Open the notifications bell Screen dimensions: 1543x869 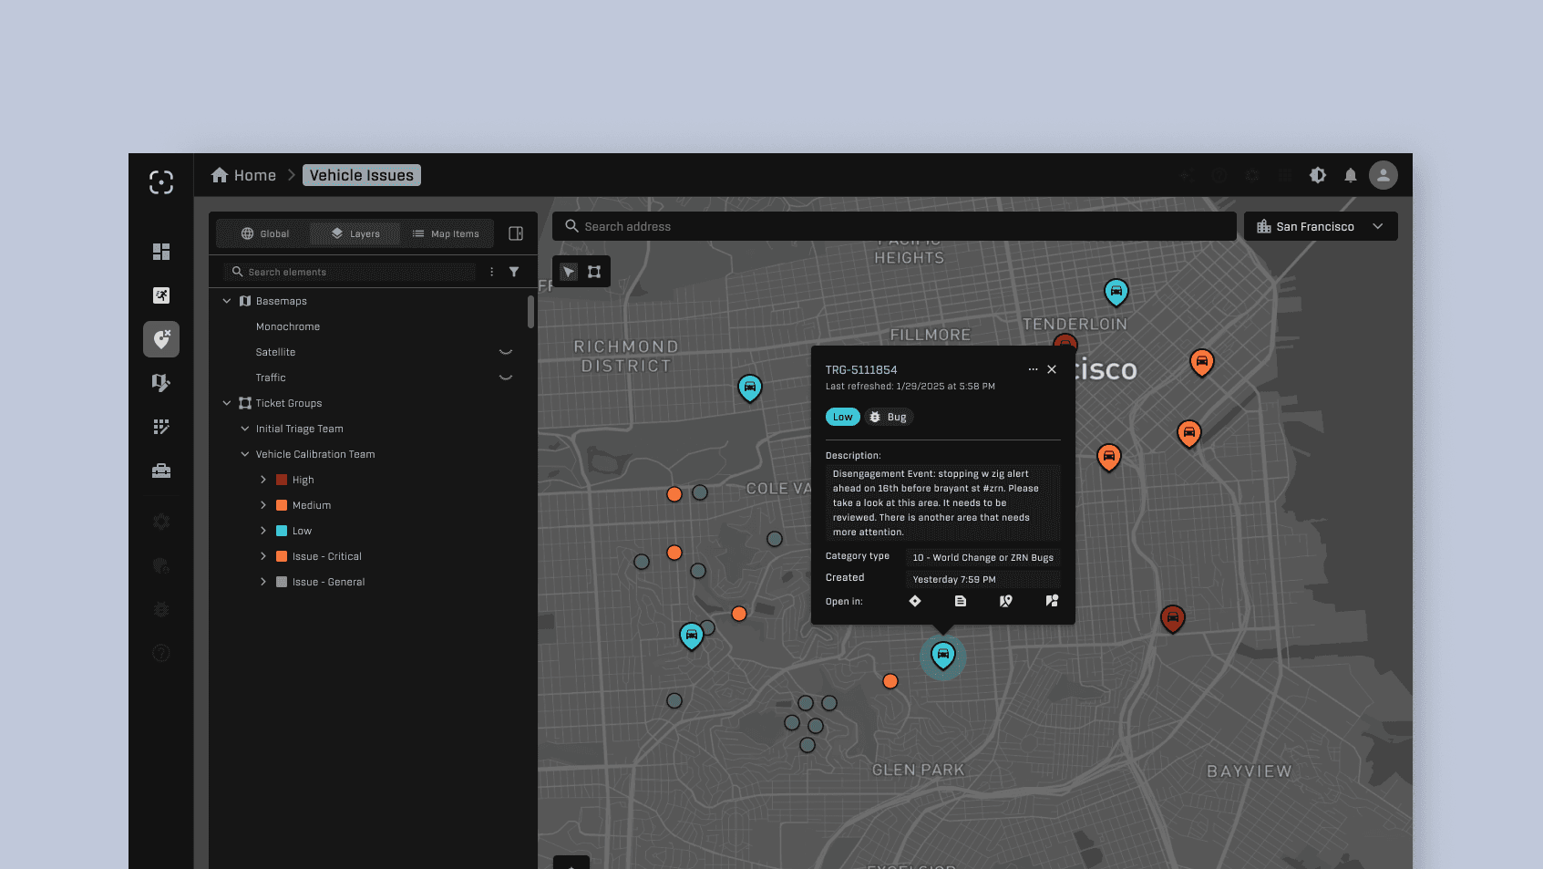[1351, 175]
